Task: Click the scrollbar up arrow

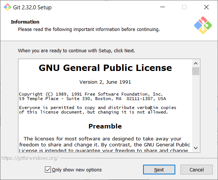Action: 196,63
